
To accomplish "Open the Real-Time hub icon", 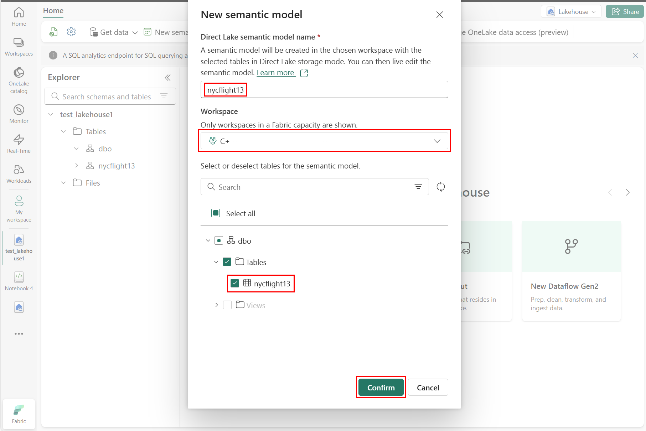I will [x=19, y=144].
